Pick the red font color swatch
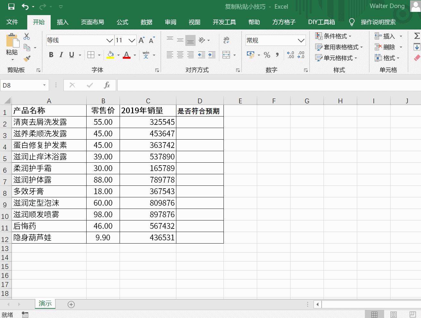This screenshot has width=421, height=318. click(x=127, y=58)
